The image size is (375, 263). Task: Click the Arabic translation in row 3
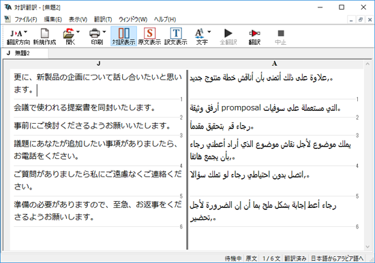tap(222, 126)
